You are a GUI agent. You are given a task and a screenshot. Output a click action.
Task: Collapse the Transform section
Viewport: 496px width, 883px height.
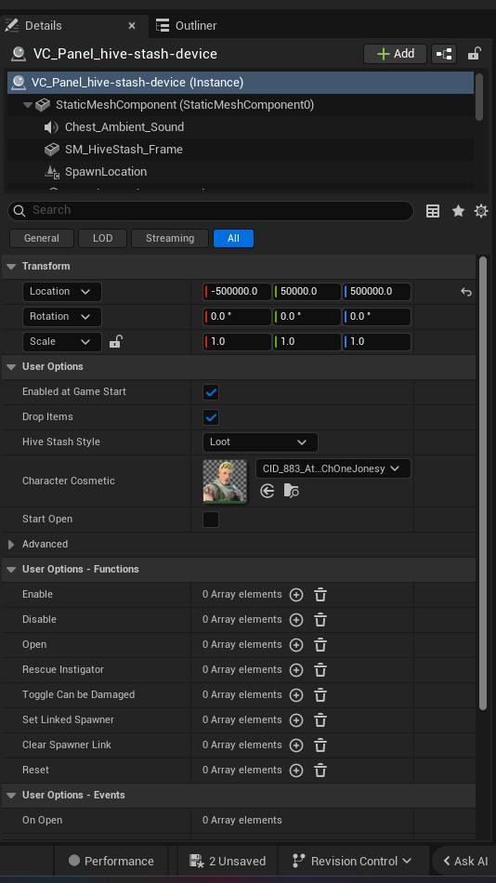(x=11, y=267)
